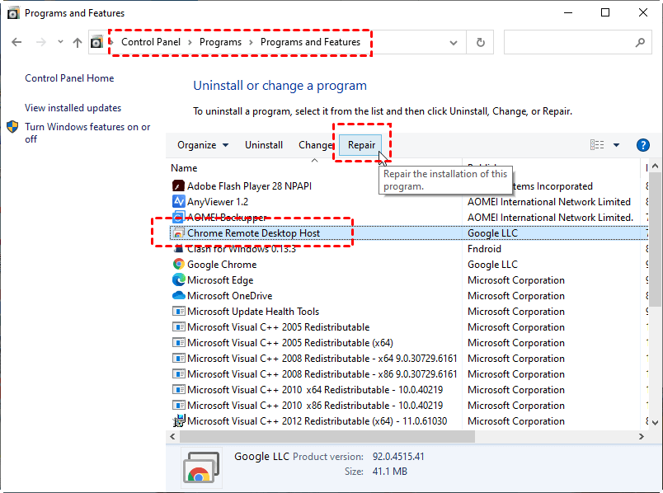Click the search Control Panel field
The height and width of the screenshot is (493, 663).
click(x=577, y=42)
